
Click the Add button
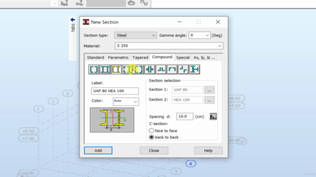[98, 150]
